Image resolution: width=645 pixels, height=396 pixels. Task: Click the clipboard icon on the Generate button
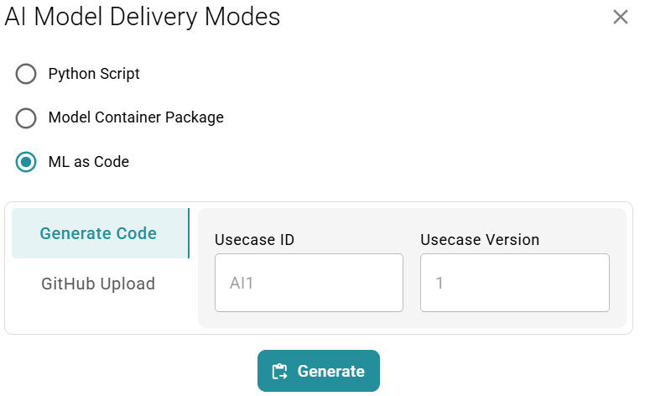[x=280, y=372]
